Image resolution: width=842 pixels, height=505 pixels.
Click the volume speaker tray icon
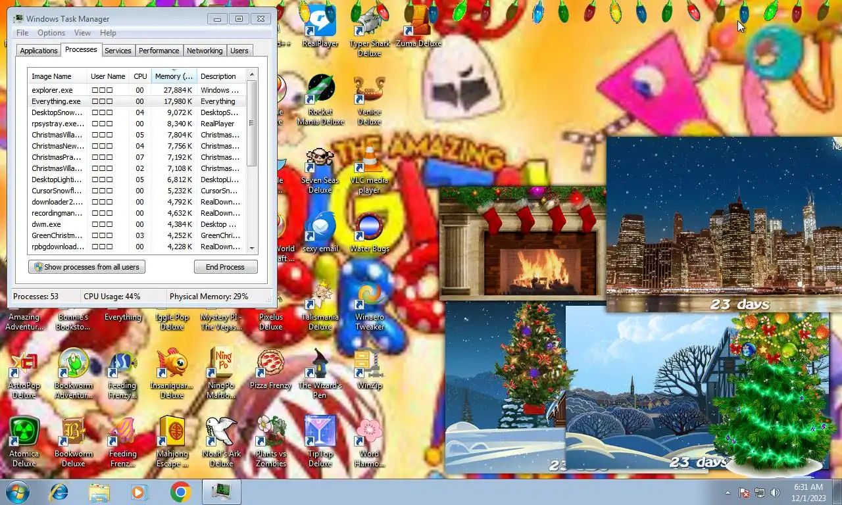776,492
